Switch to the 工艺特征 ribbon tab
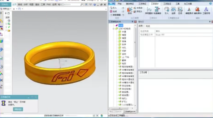Image resolution: width=213 pixels, height=118 pixels. (142, 4)
